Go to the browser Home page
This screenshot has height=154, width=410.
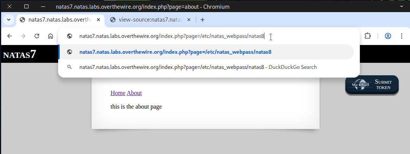click(50, 36)
